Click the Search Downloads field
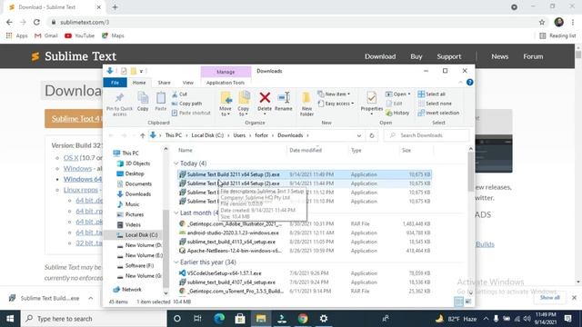 (x=426, y=135)
